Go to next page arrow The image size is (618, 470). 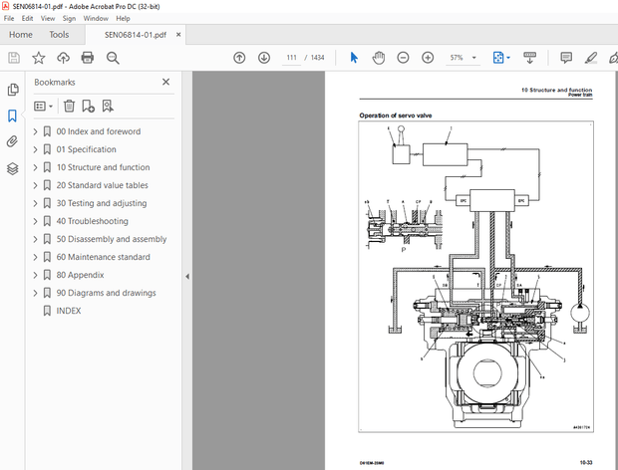[x=264, y=58]
